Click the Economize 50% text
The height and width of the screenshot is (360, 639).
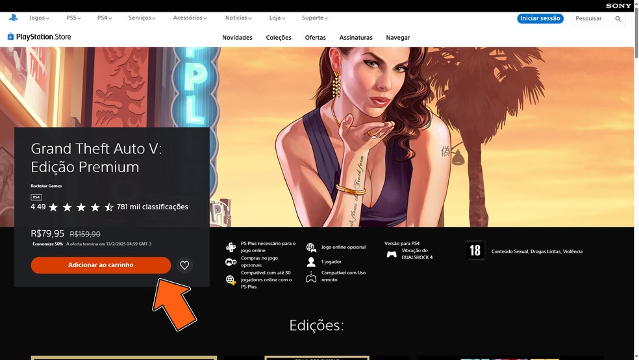(47, 244)
